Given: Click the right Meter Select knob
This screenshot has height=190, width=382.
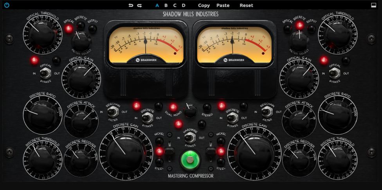Looking at the screenshot, I should pyautogui.click(x=299, y=41).
